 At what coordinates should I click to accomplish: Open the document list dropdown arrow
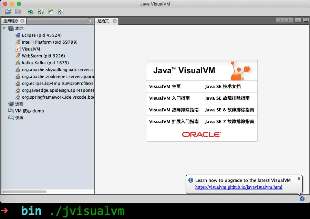[298, 20]
